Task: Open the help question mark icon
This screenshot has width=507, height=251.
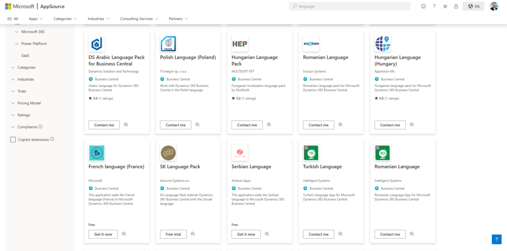Action: (434, 6)
